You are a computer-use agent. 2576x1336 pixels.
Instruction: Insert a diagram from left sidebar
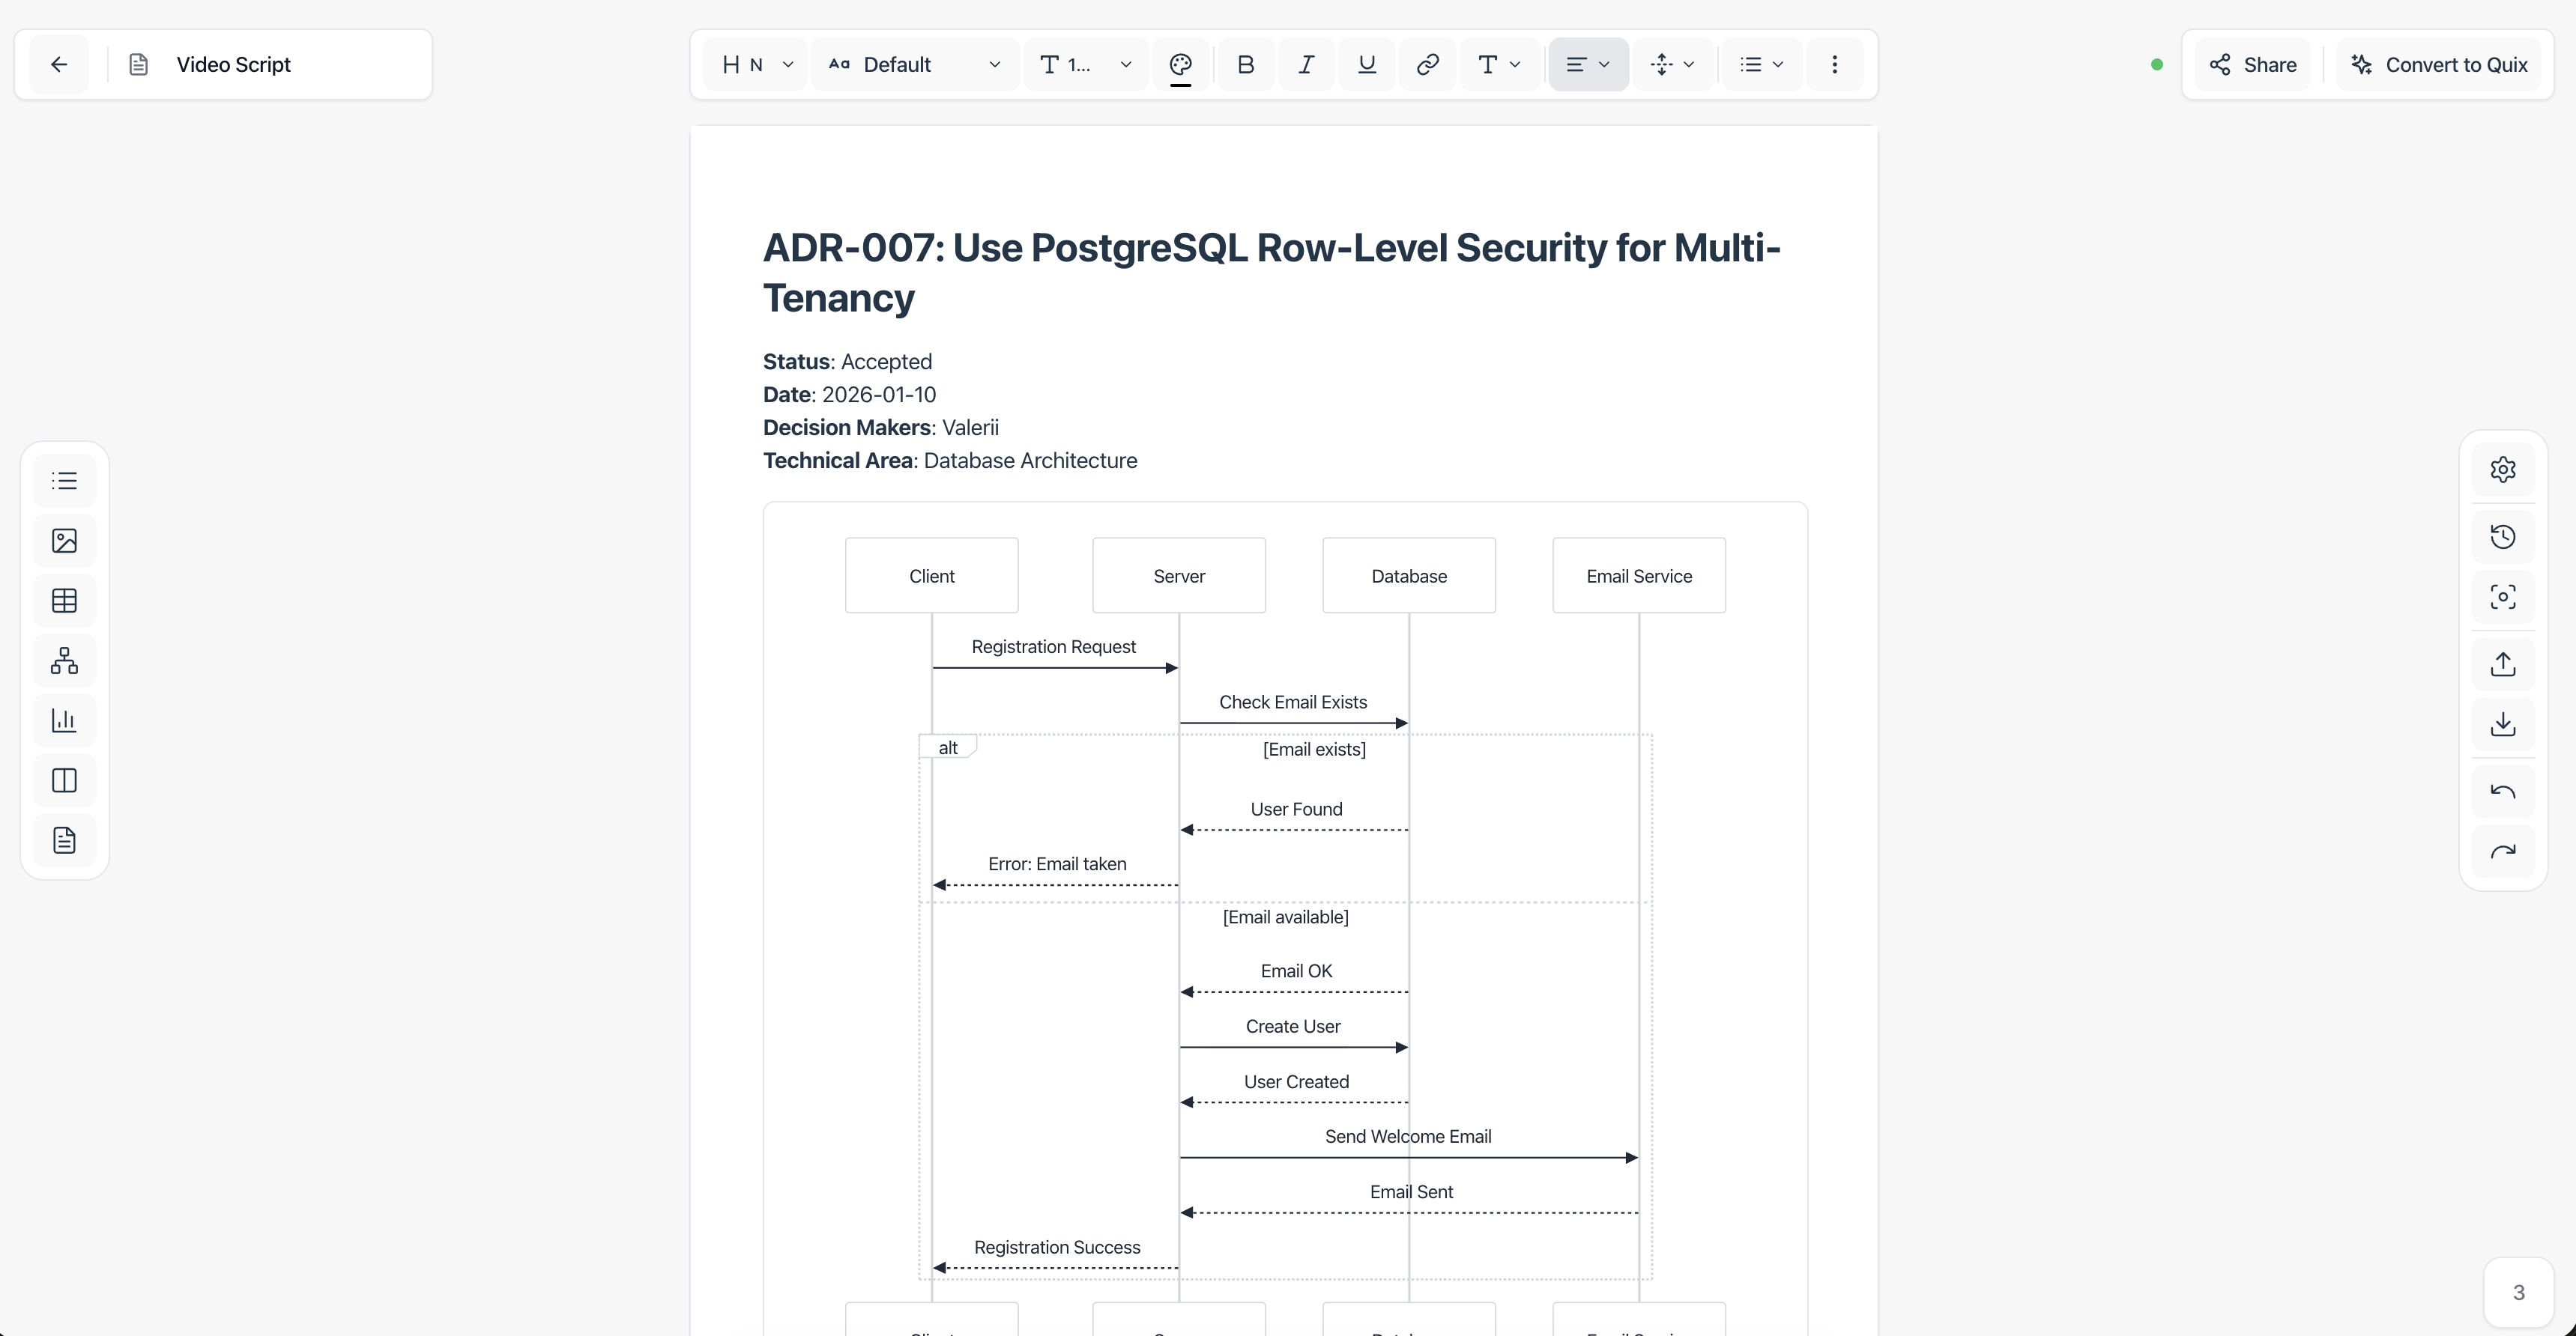pyautogui.click(x=64, y=661)
